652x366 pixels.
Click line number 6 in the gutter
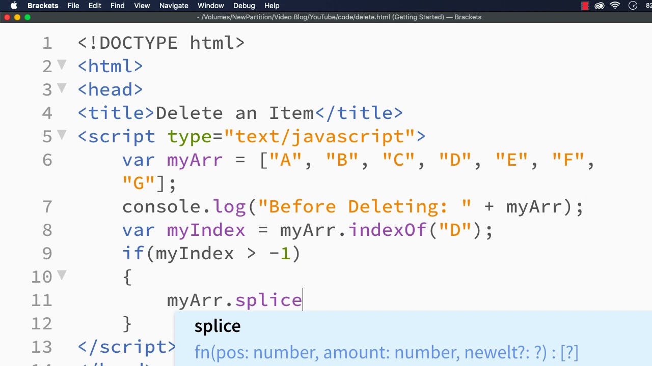47,160
